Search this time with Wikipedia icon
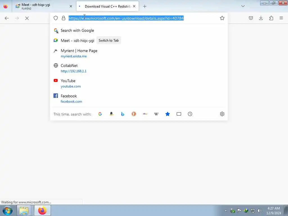The width and height of the screenshot is (288, 216). (x=156, y=114)
